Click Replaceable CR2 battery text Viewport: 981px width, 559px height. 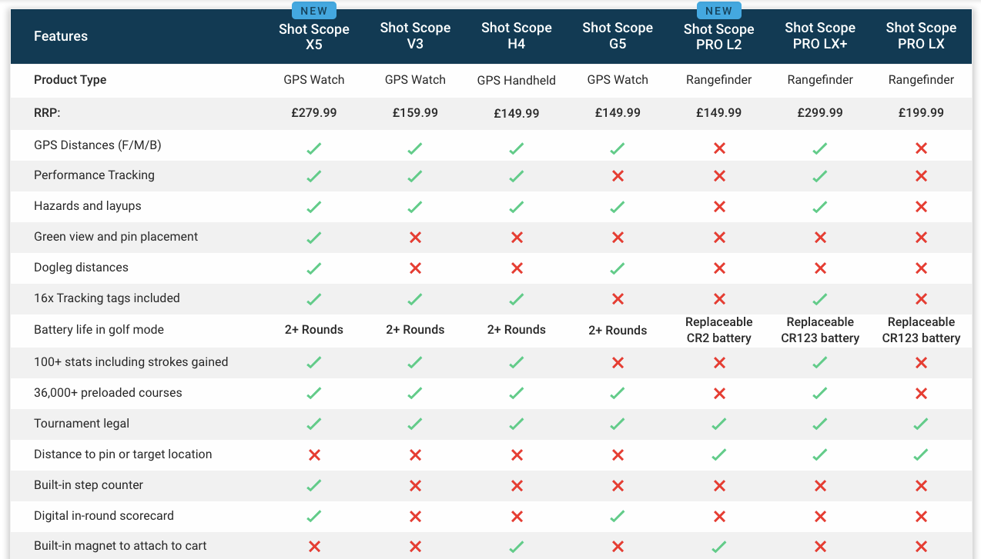[x=718, y=330]
